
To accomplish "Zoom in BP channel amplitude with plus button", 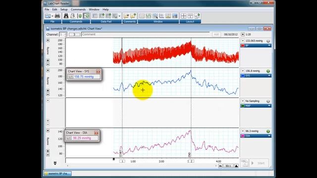I will click(48, 60).
